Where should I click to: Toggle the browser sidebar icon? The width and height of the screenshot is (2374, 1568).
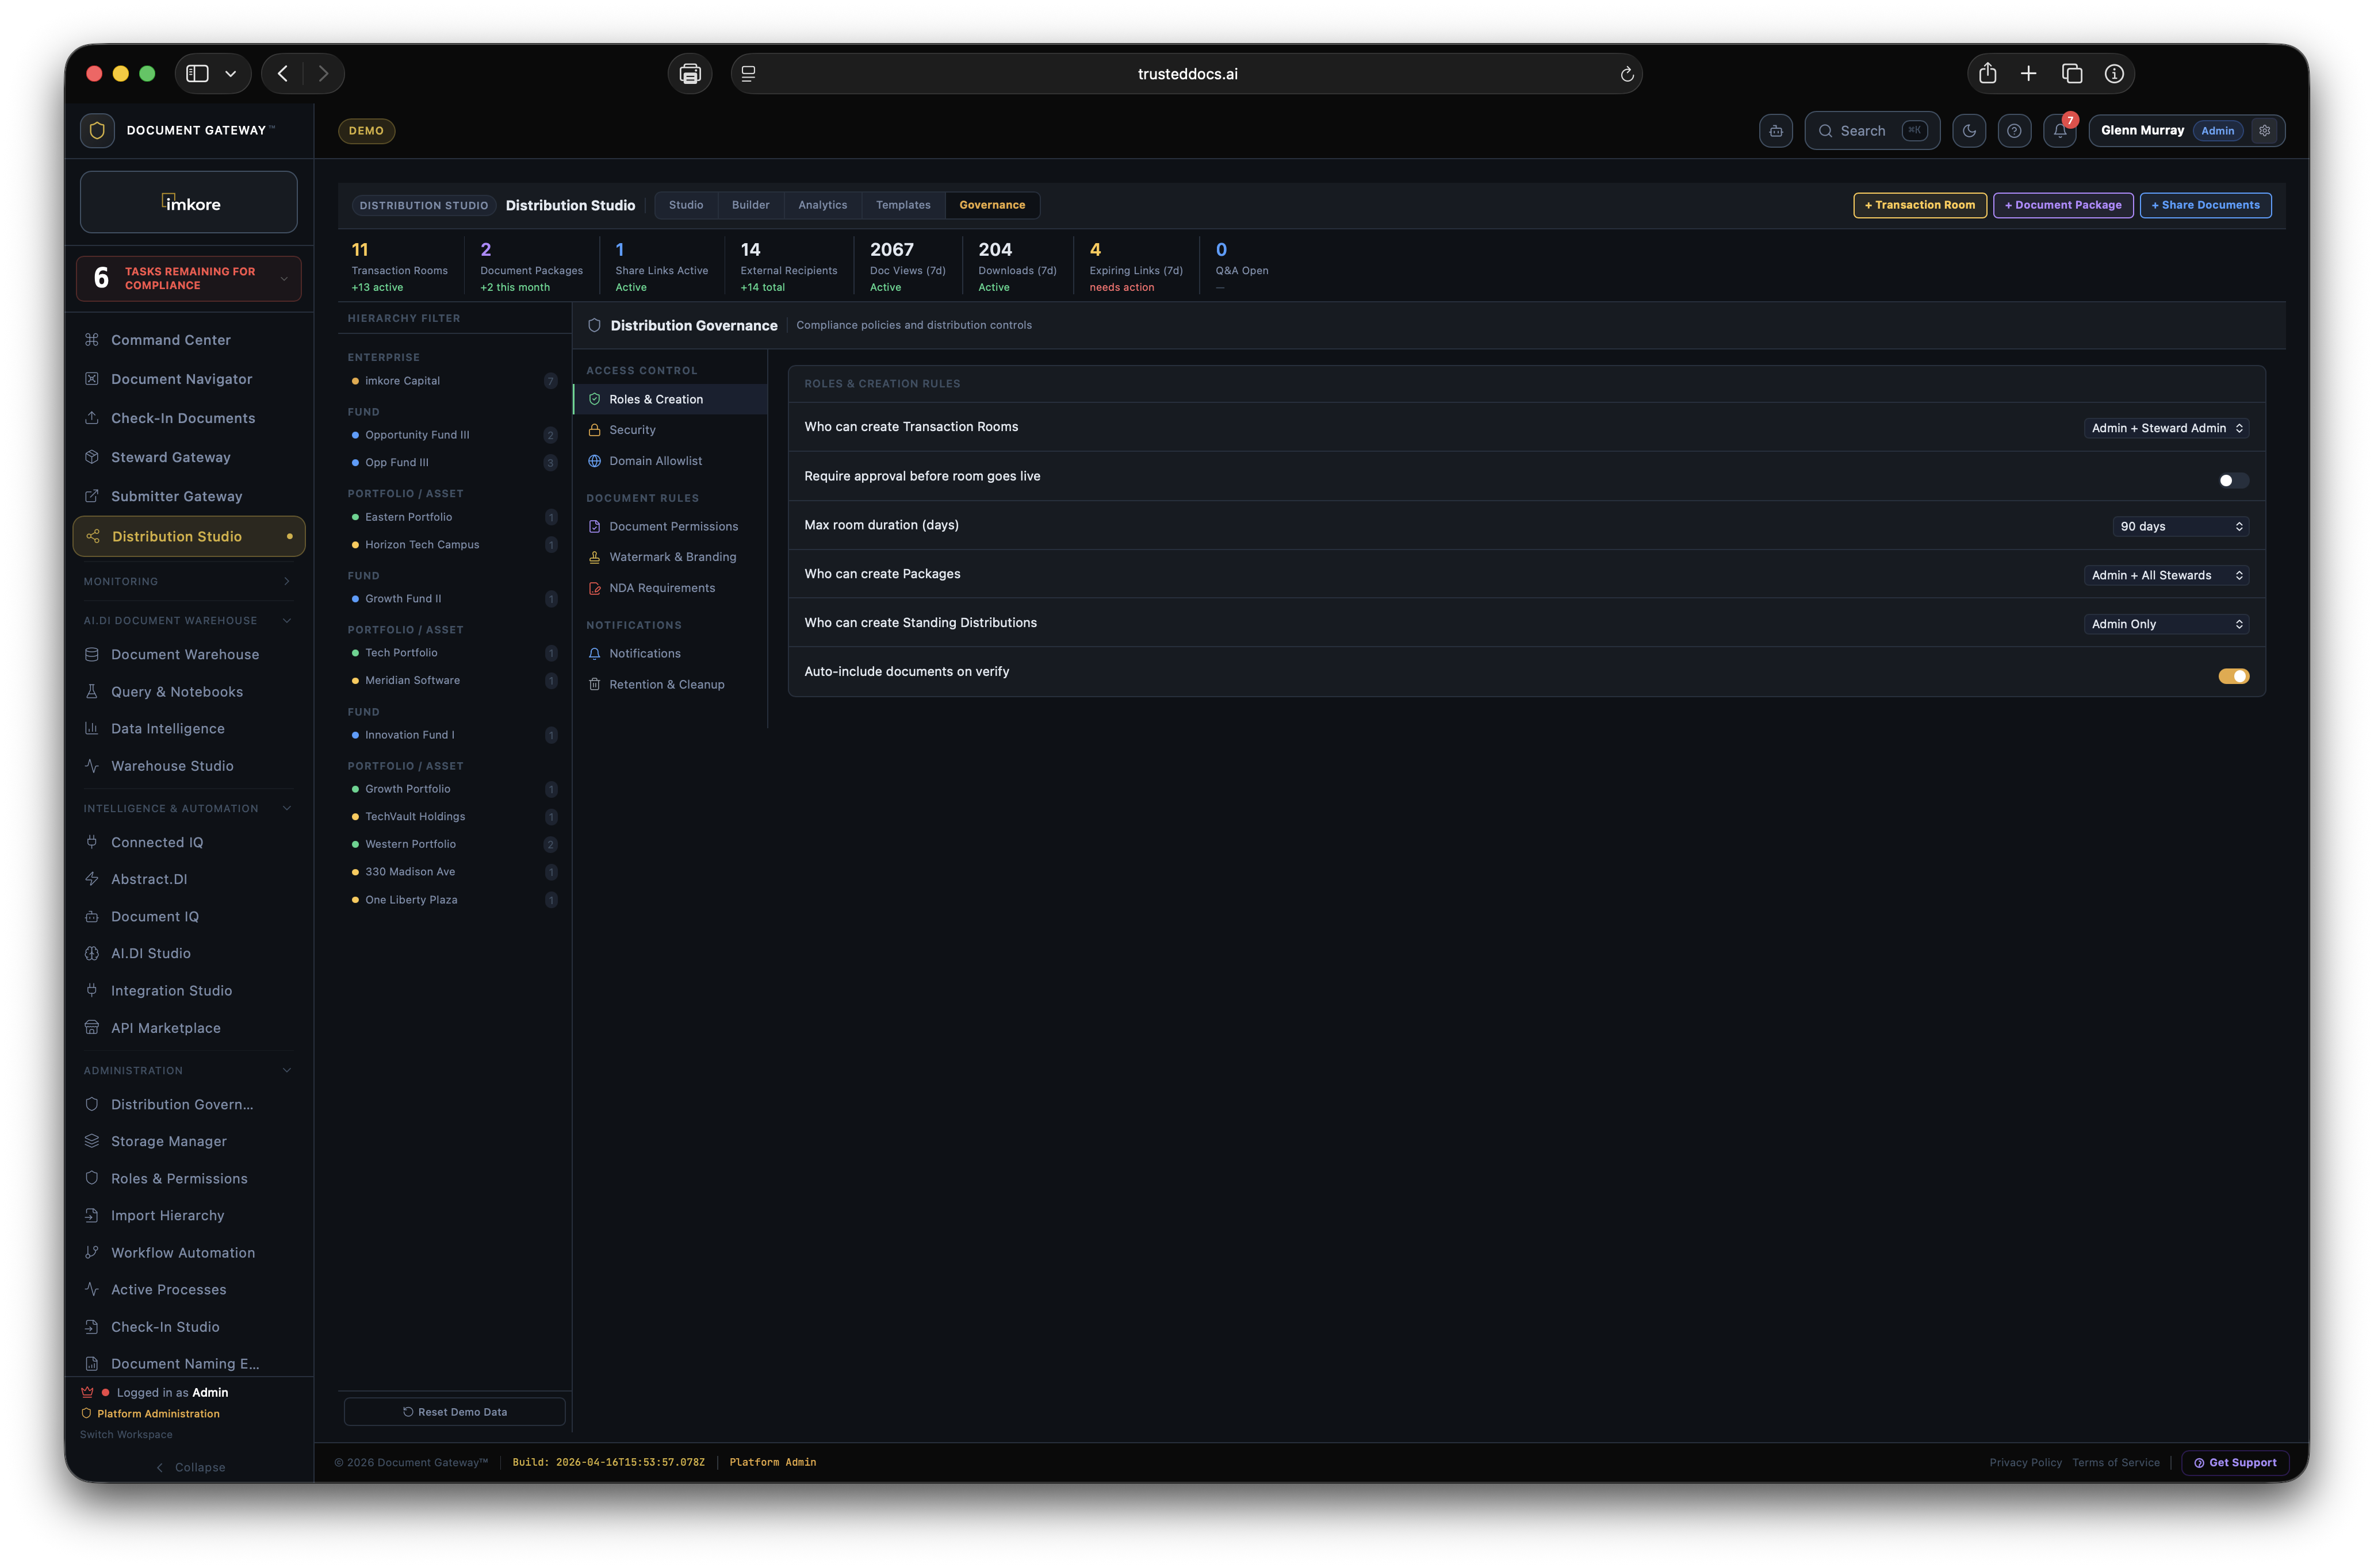click(197, 74)
